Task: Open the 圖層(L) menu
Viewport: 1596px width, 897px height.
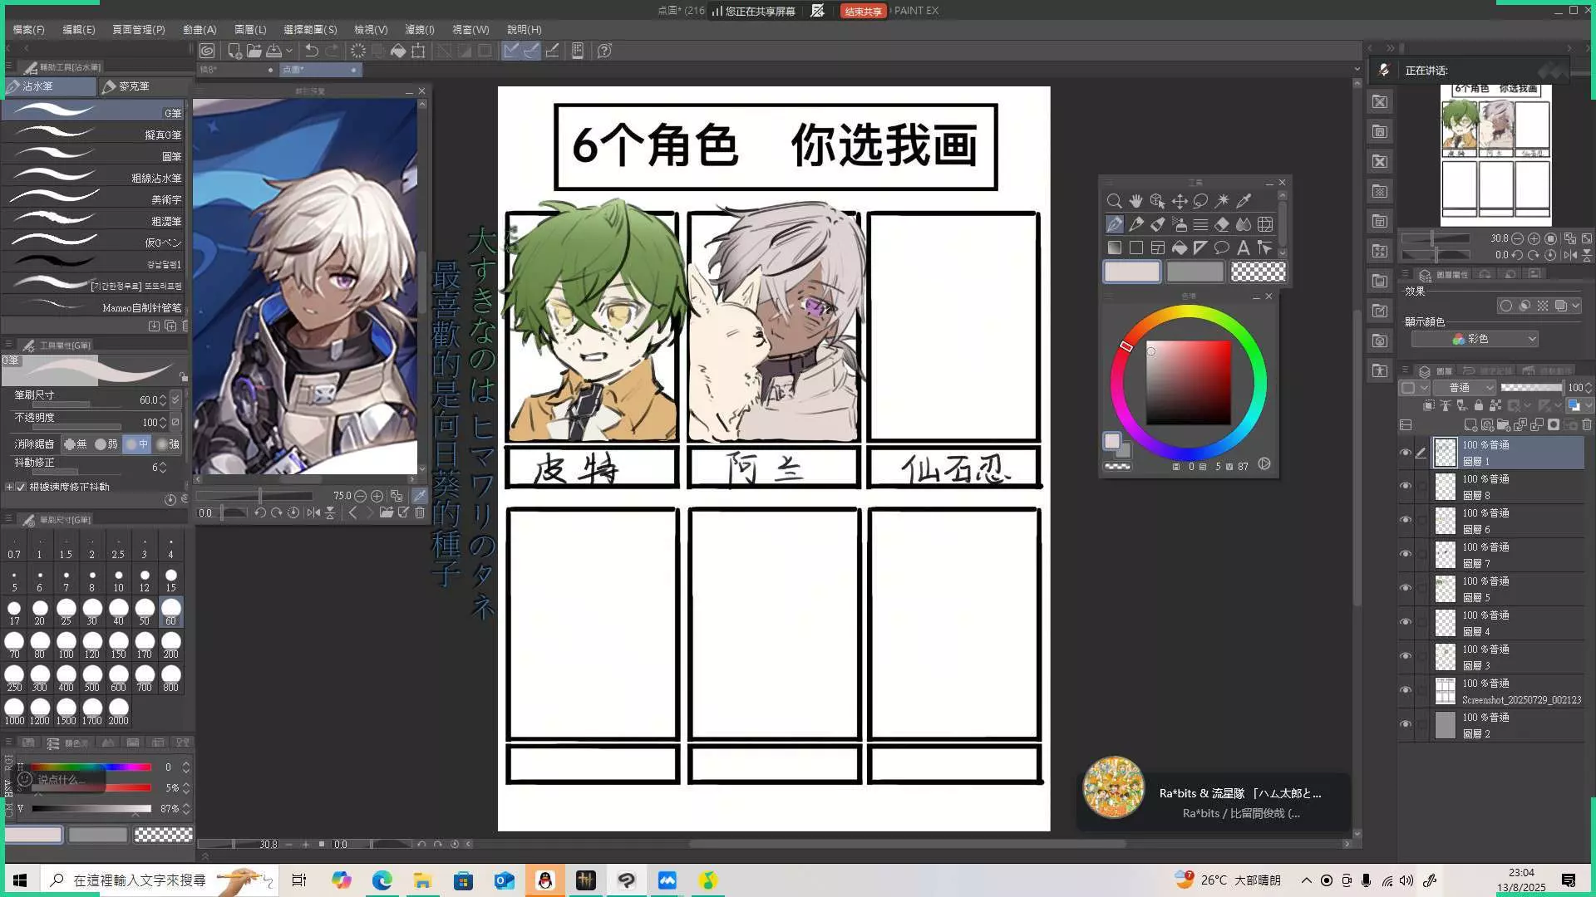Action: tap(250, 29)
